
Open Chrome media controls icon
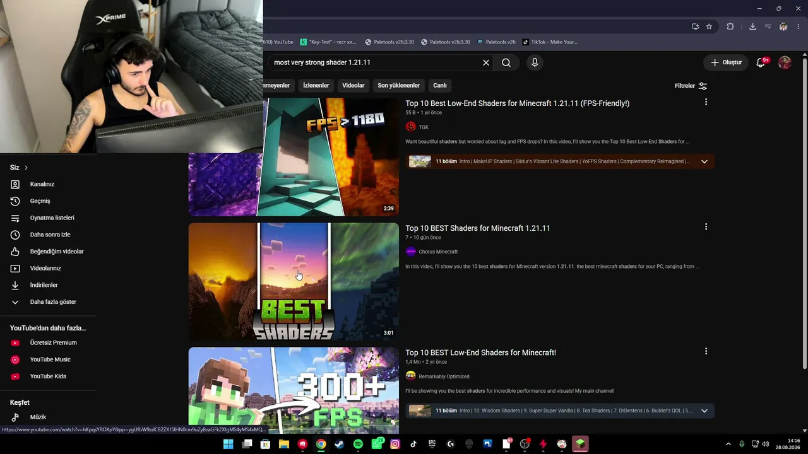[768, 26]
